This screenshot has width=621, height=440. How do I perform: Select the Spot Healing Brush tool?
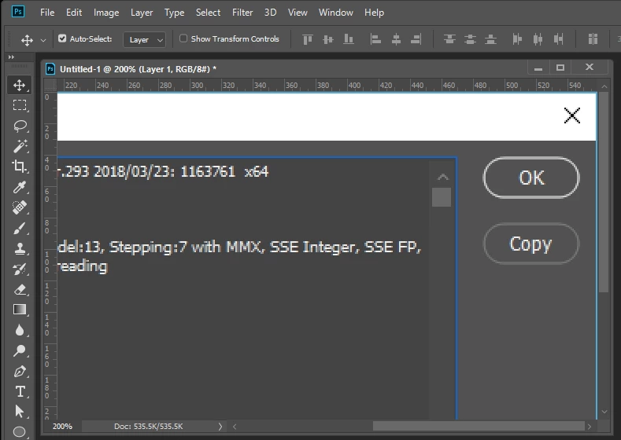(20, 207)
